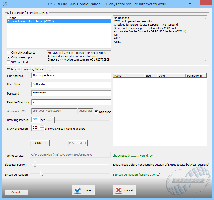Click the Cancel button label

point(128,190)
